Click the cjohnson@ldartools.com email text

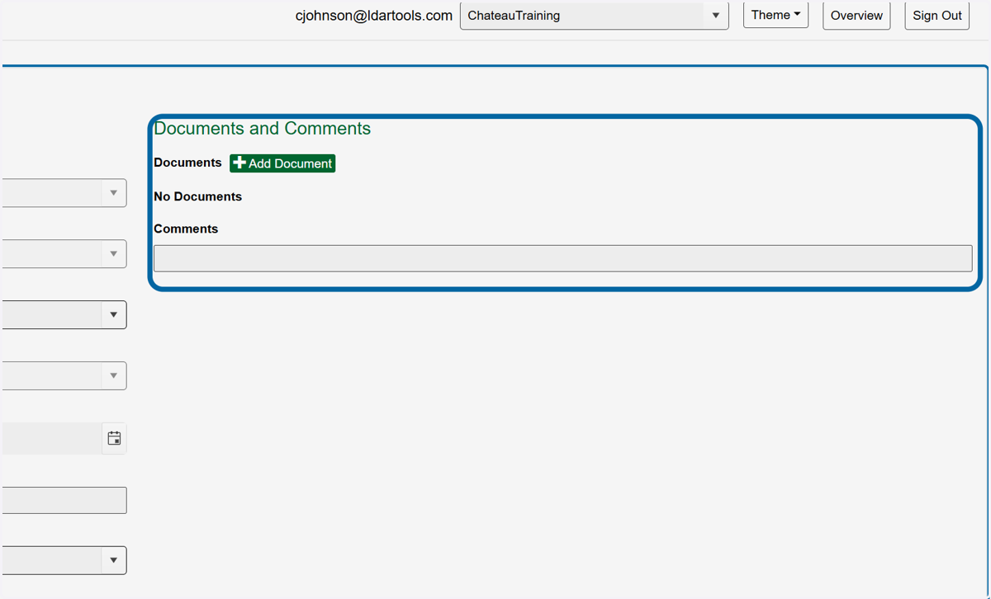[x=373, y=16]
